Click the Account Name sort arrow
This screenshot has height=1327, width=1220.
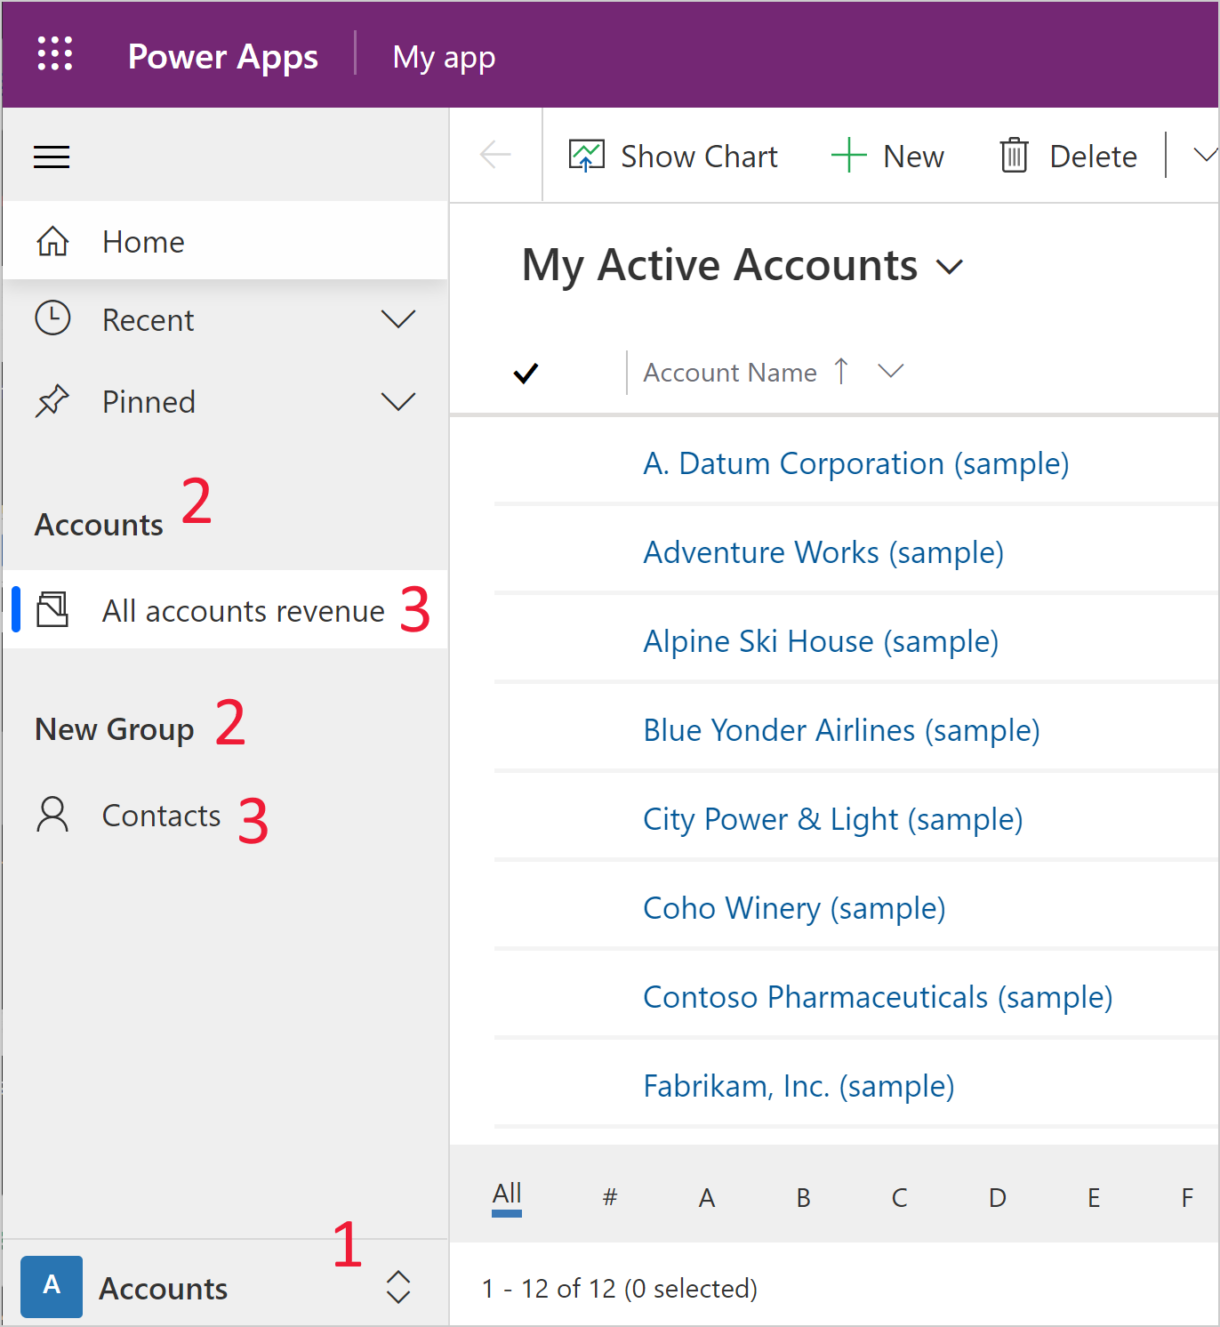click(x=840, y=372)
